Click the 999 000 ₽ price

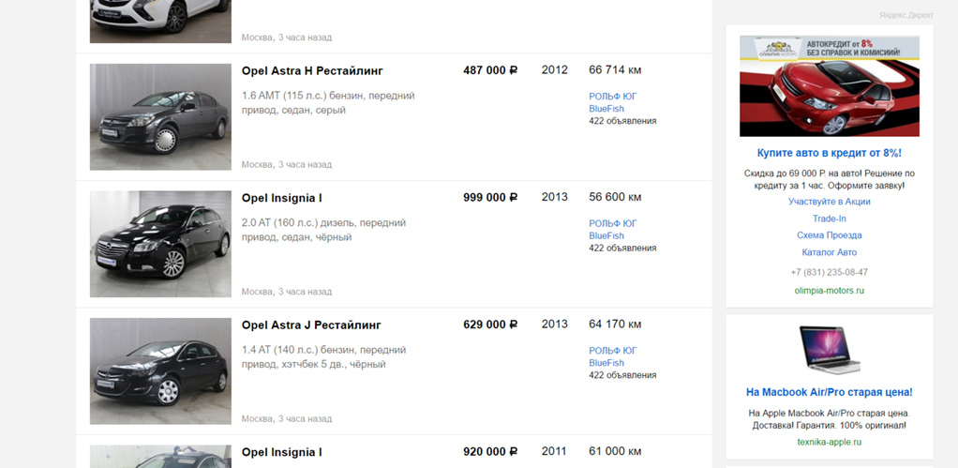coord(490,197)
